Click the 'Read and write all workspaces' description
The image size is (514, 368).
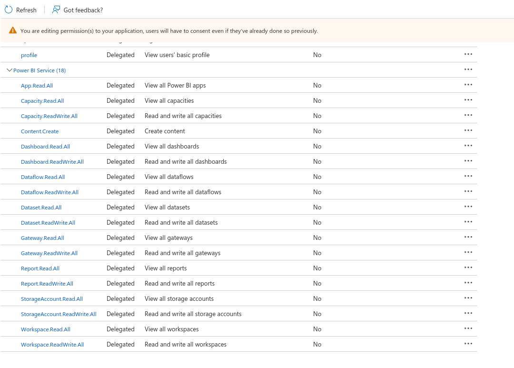click(x=186, y=345)
